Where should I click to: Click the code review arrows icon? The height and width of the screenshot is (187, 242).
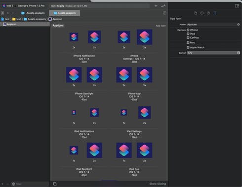163,6
